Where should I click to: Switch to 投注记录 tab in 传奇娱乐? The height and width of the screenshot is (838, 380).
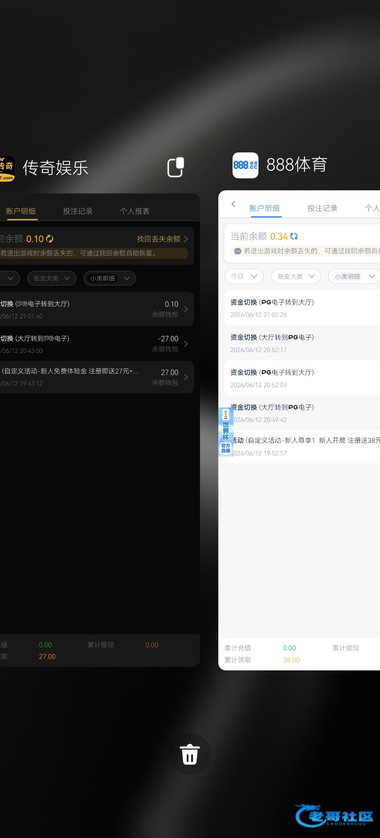click(x=77, y=211)
